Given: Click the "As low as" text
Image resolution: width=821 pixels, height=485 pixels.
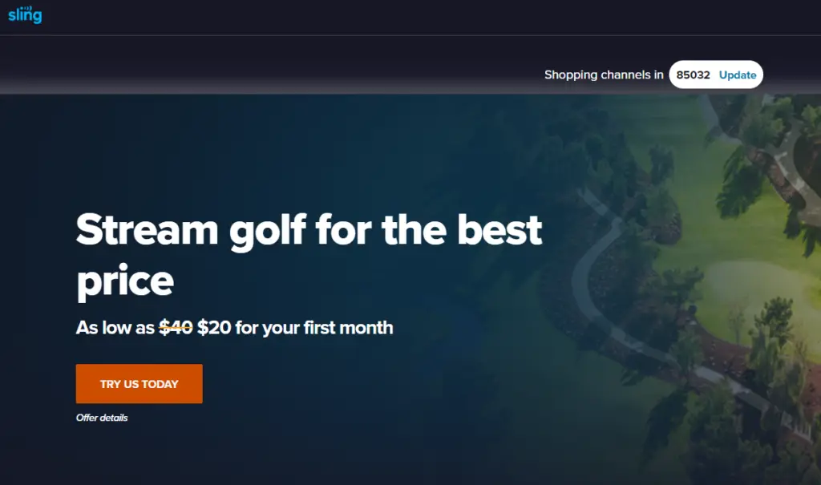Looking at the screenshot, I should (x=115, y=327).
